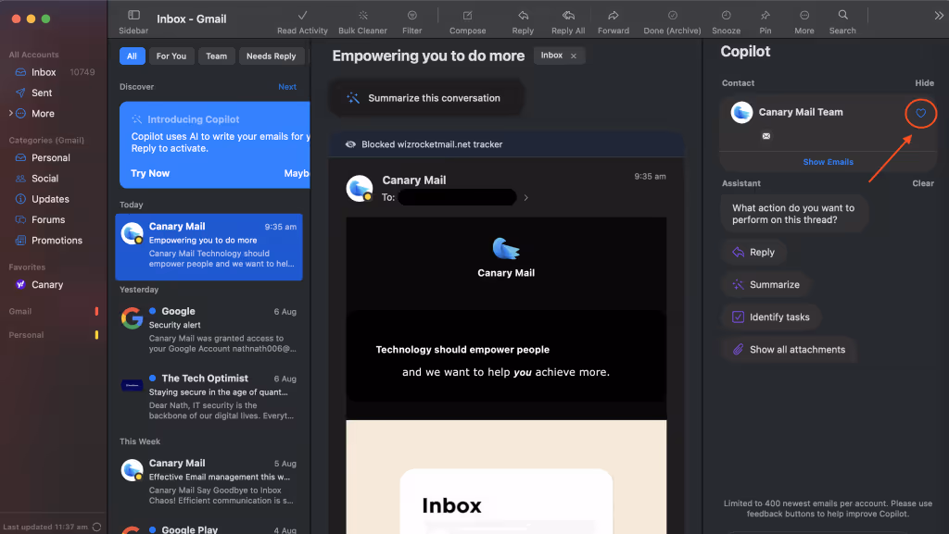This screenshot has height=534, width=949.
Task: Switch to the All tab
Action: 132,56
